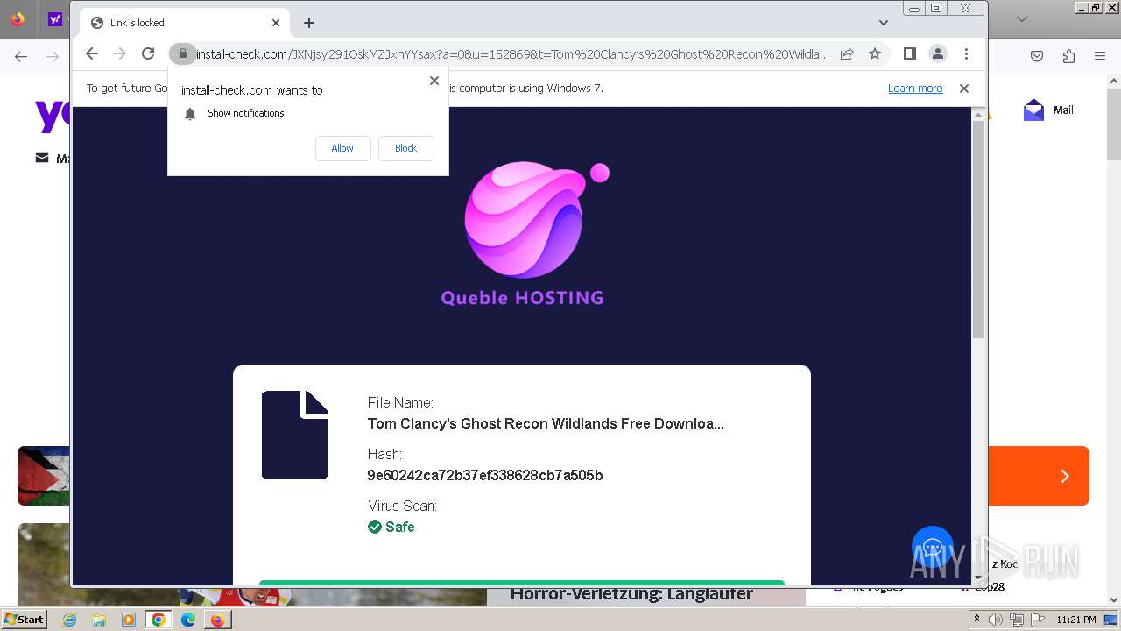1121x631 pixels.
Task: Open the blue chat bubble widget
Action: tap(932, 548)
